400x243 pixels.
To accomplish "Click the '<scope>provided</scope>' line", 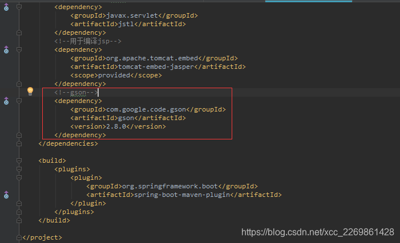I will tap(116, 75).
